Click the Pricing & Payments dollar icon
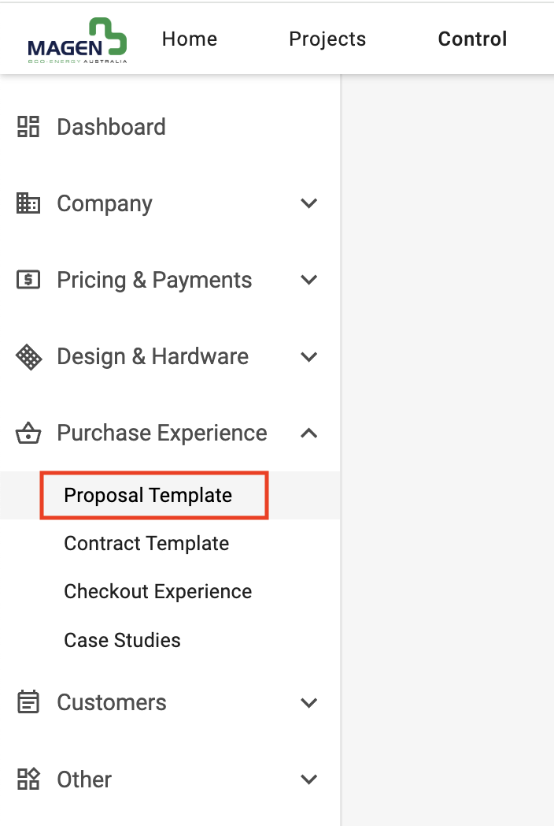The height and width of the screenshot is (826, 554). pos(28,280)
